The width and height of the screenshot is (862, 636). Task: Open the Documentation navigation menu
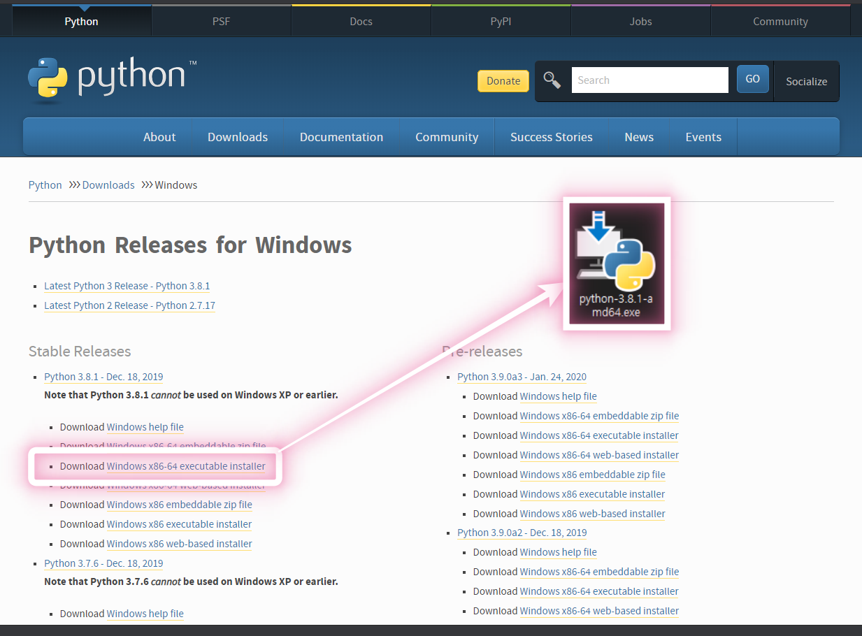tap(341, 137)
